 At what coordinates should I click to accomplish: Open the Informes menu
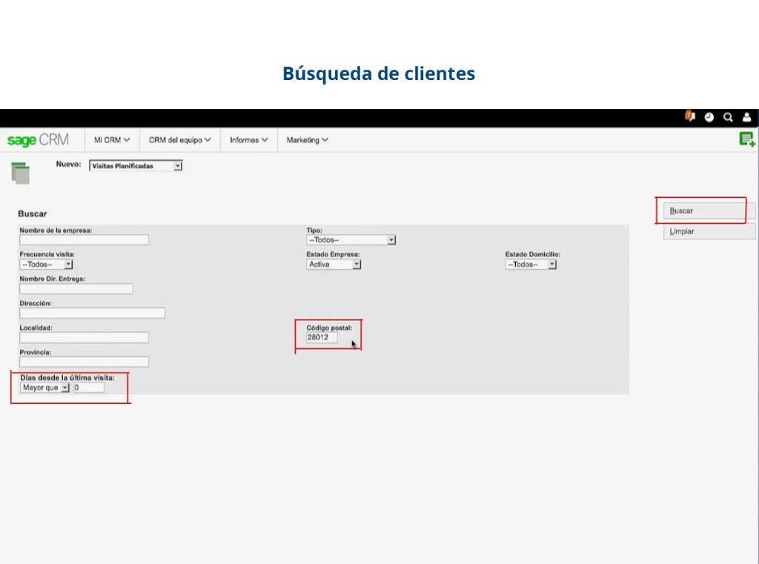click(248, 139)
